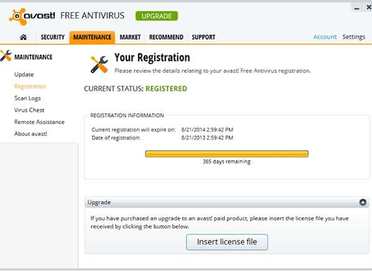The image size is (372, 271).
Task: Click the MAINTENANCE sidebar heading
Action: (x=34, y=57)
